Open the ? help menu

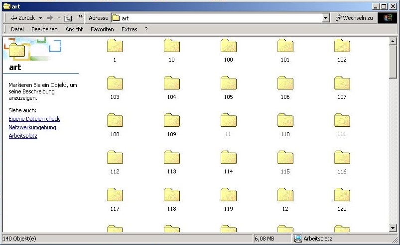(146, 29)
